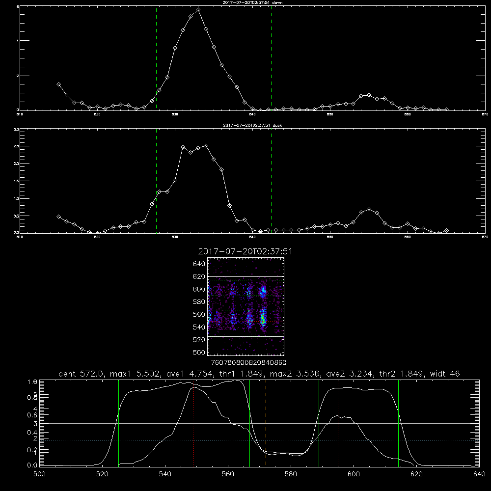Screen dimensions: 491x491
Task: Click the spectrogram y-axis label 540
Action: coord(199,327)
